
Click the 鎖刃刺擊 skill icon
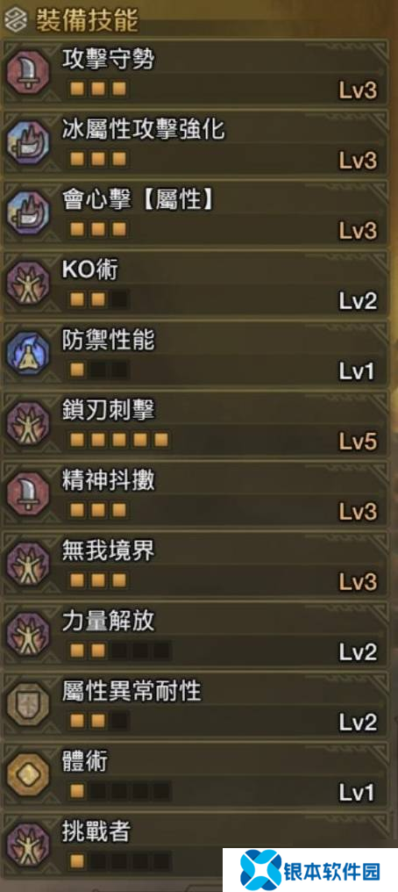click(28, 424)
